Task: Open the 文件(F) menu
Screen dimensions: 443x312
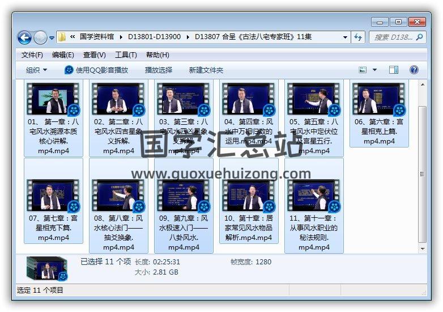Action: coord(32,54)
